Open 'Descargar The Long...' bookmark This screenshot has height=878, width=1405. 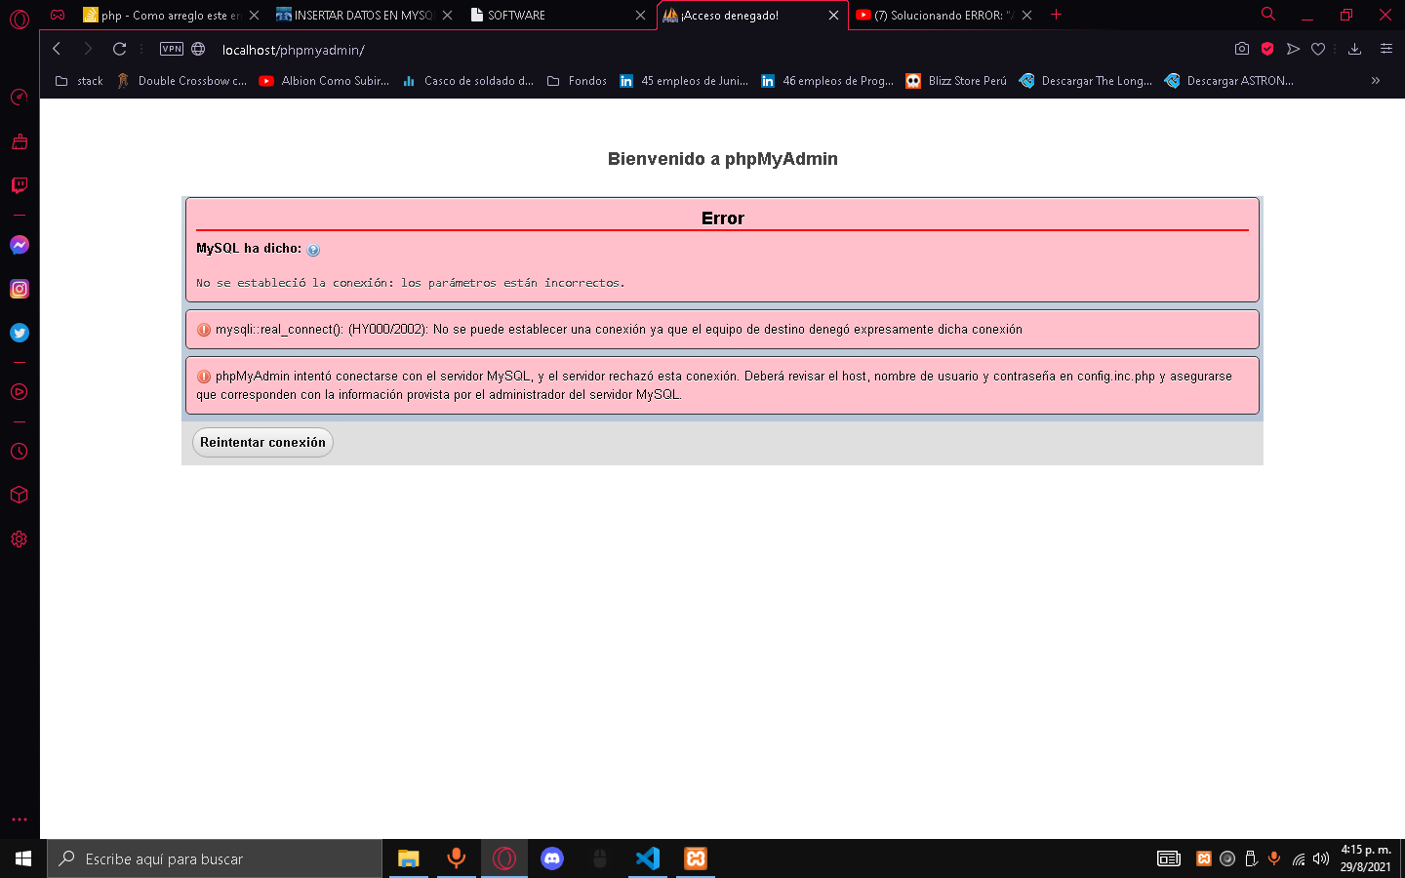[x=1085, y=81]
